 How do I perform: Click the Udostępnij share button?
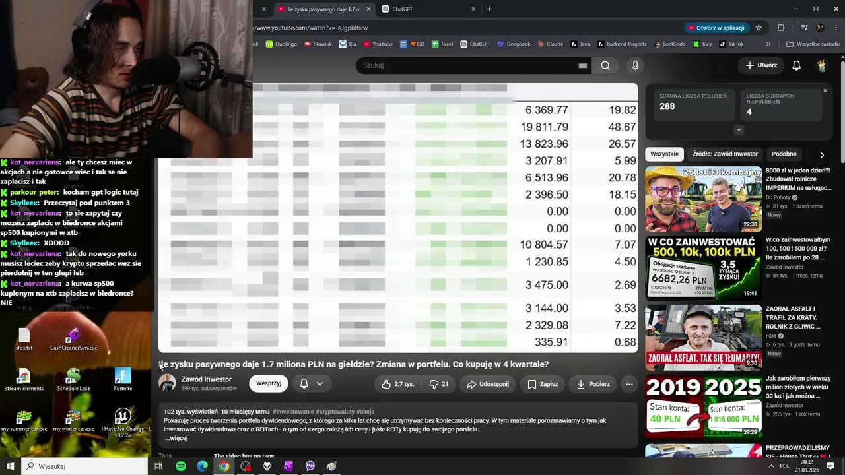[487, 384]
